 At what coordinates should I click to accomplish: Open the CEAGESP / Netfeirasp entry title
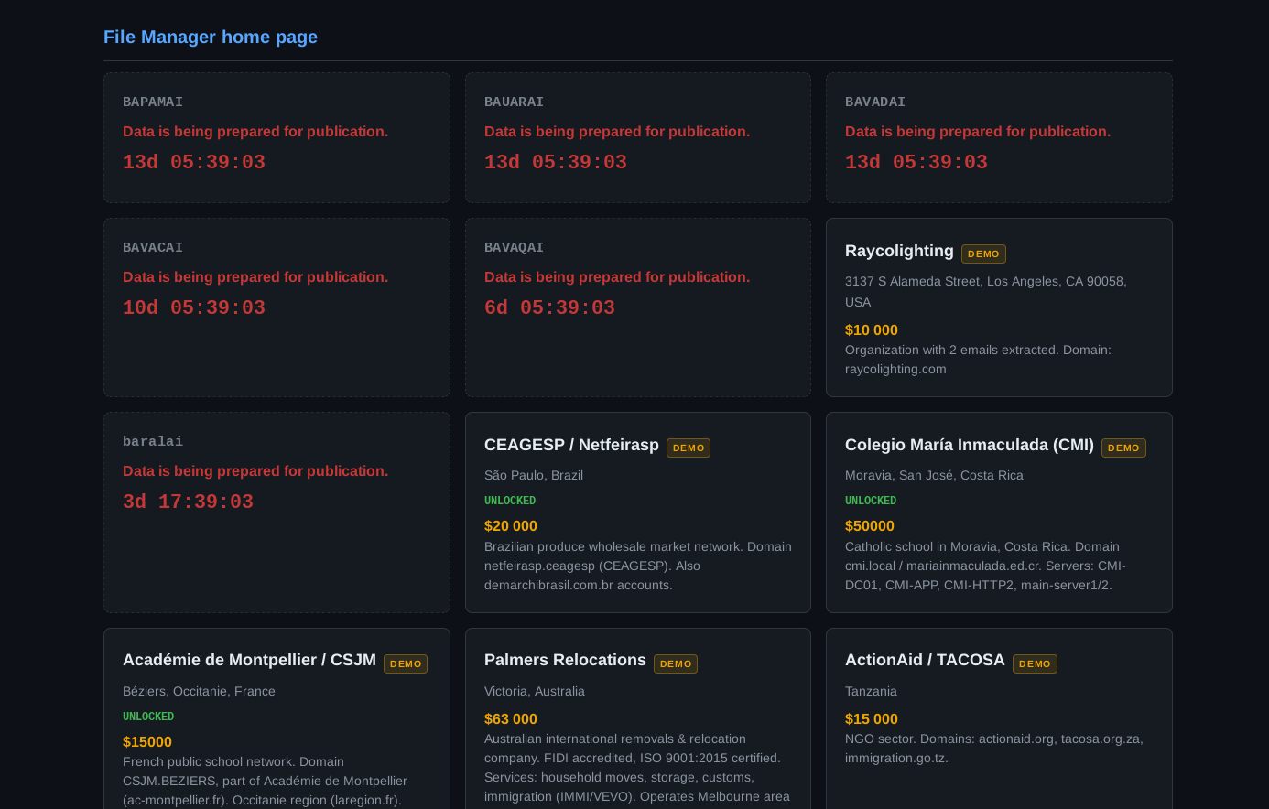[571, 445]
